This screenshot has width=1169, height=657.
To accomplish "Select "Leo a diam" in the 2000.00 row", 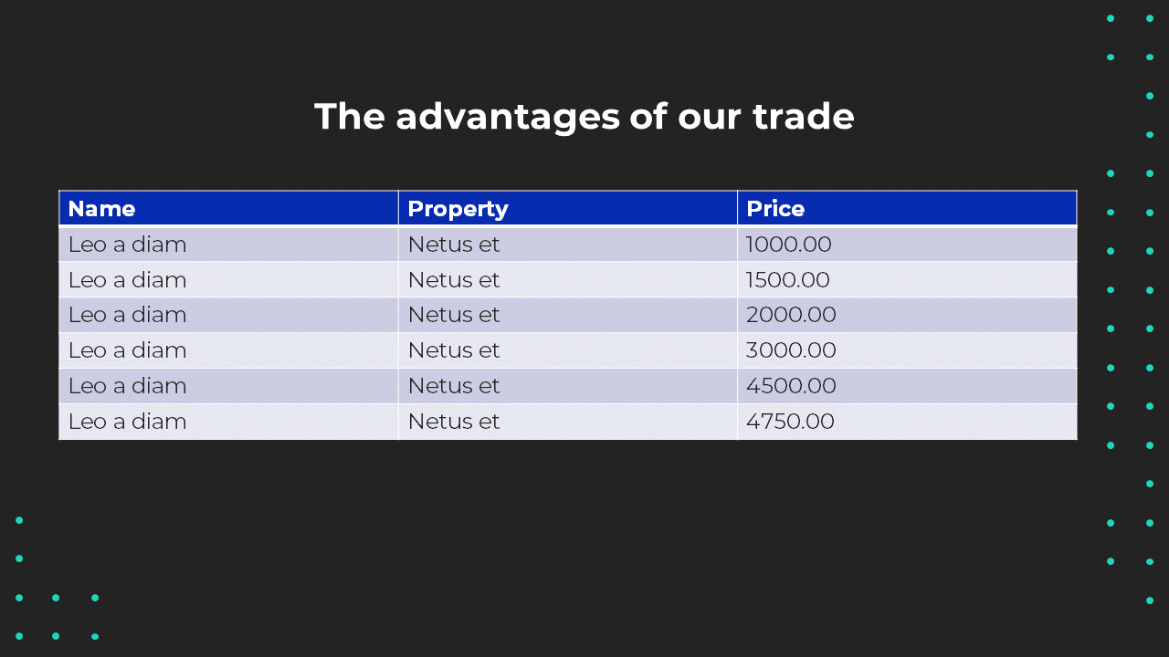I will point(127,315).
